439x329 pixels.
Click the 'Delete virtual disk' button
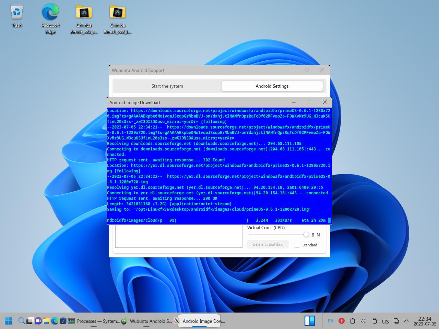268,244
